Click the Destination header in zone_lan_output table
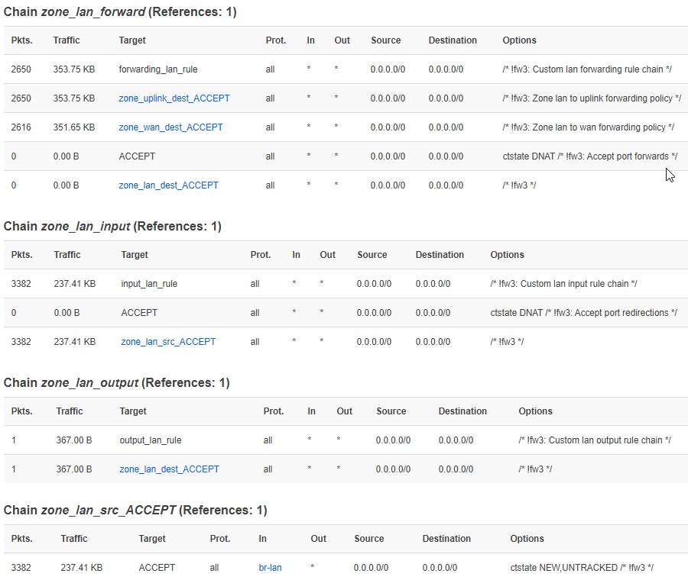 click(x=462, y=411)
